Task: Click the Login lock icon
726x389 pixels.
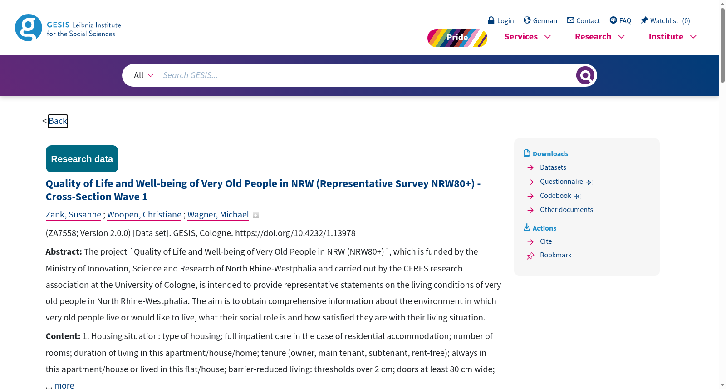Action: pyautogui.click(x=491, y=20)
